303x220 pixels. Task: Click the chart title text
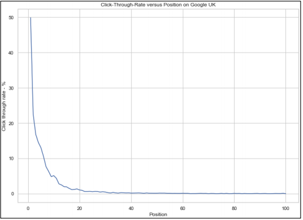(158, 5)
